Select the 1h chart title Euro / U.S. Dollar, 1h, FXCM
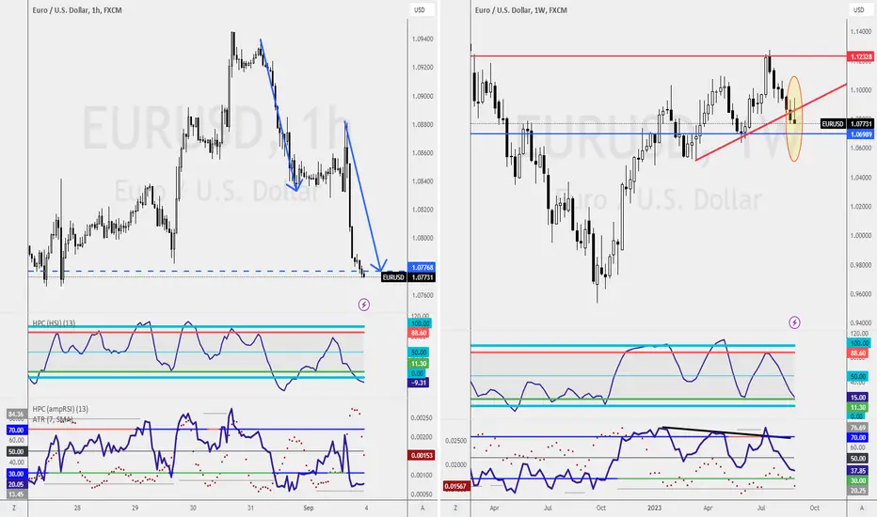This screenshot has height=517, width=877. point(77,10)
